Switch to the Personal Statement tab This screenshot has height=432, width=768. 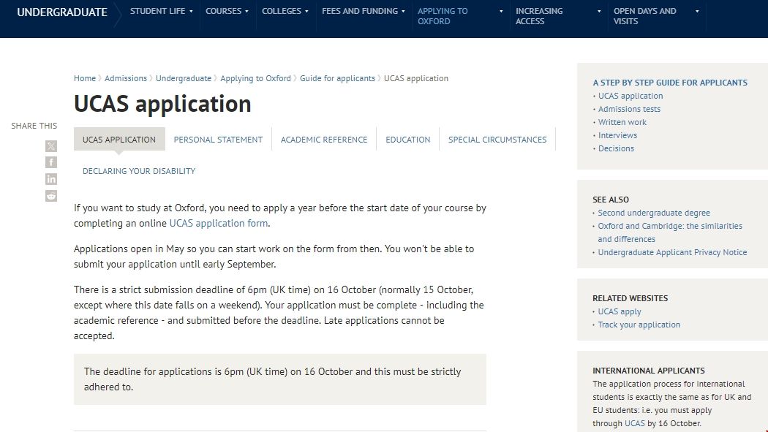pyautogui.click(x=218, y=140)
